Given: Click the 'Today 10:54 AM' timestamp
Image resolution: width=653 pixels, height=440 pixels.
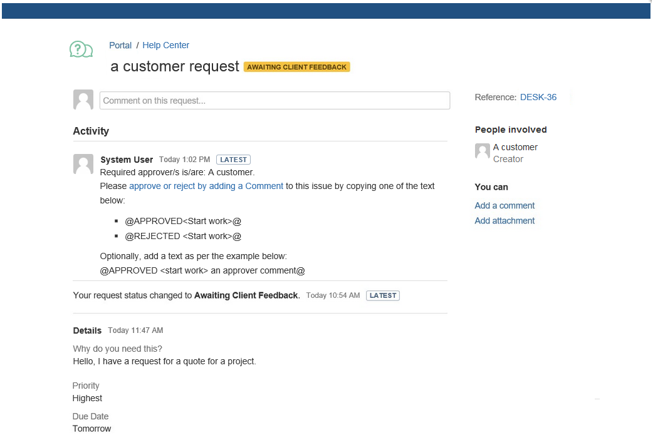Looking at the screenshot, I should [333, 295].
